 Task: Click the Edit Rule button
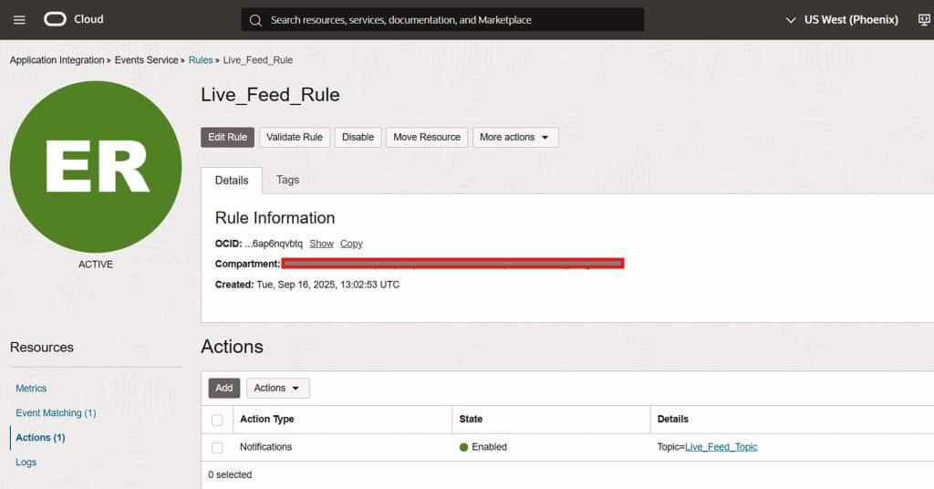pyautogui.click(x=227, y=137)
